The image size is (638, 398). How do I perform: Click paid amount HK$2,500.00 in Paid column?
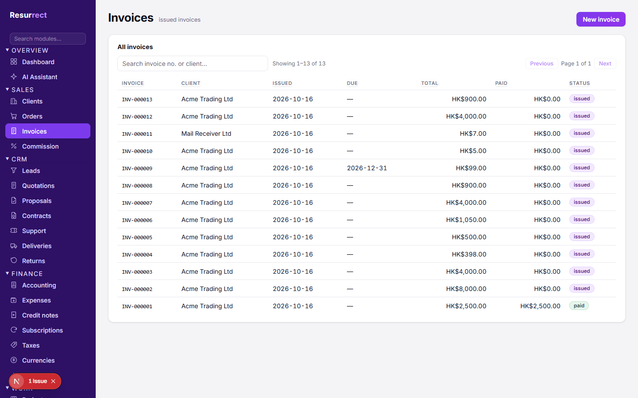click(x=540, y=306)
